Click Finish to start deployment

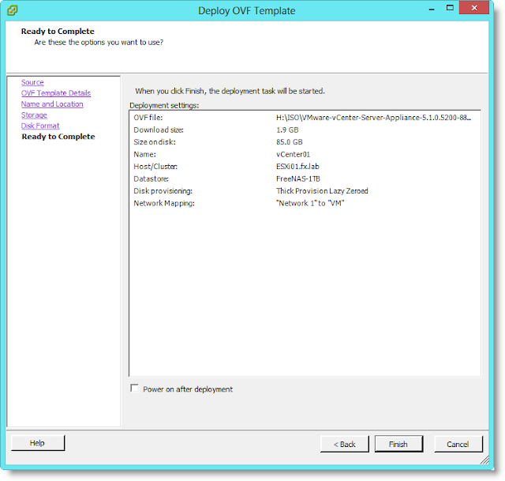pyautogui.click(x=398, y=444)
